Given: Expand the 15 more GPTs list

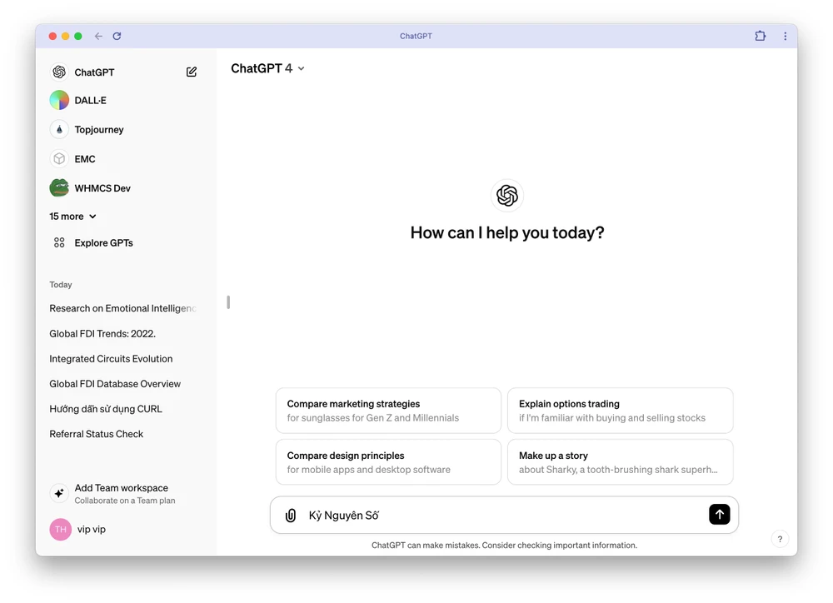Looking at the screenshot, I should (x=72, y=217).
